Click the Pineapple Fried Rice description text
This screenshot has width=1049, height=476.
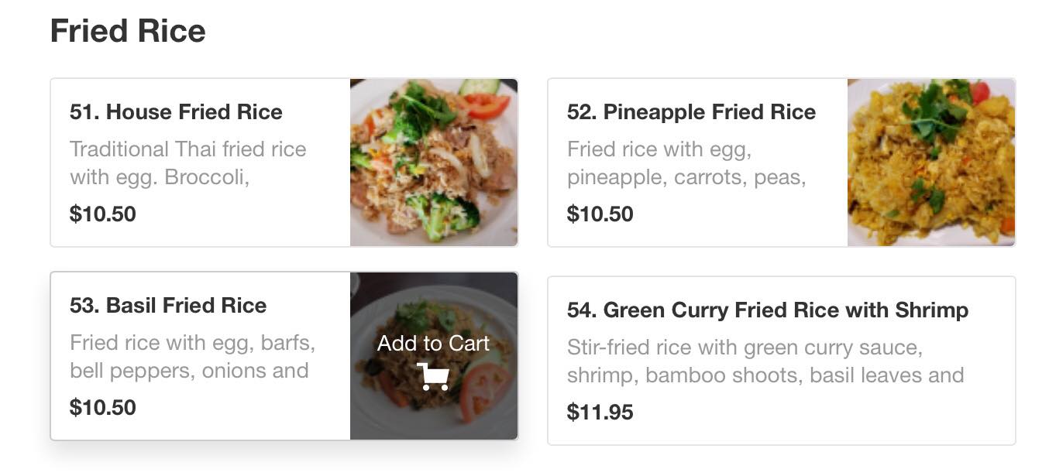pyautogui.click(x=686, y=163)
